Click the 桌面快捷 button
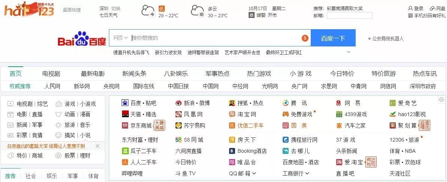The height and width of the screenshot is (182, 447). [x=72, y=10]
